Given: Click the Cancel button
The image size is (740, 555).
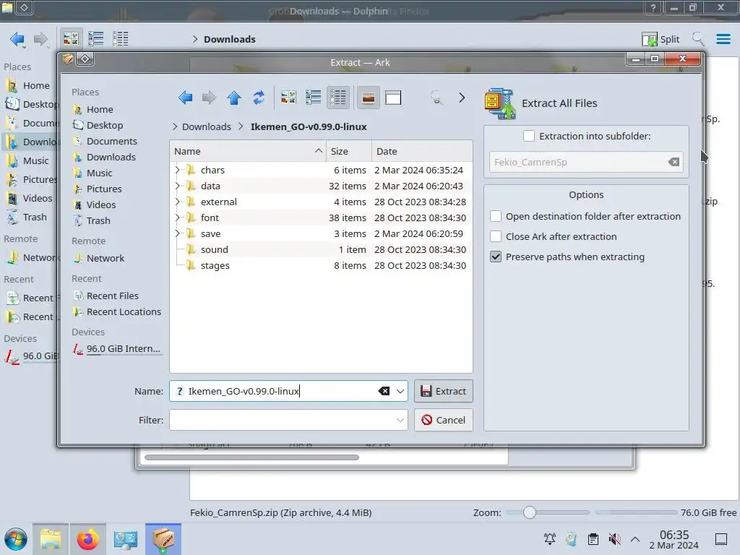Looking at the screenshot, I should pyautogui.click(x=444, y=420).
